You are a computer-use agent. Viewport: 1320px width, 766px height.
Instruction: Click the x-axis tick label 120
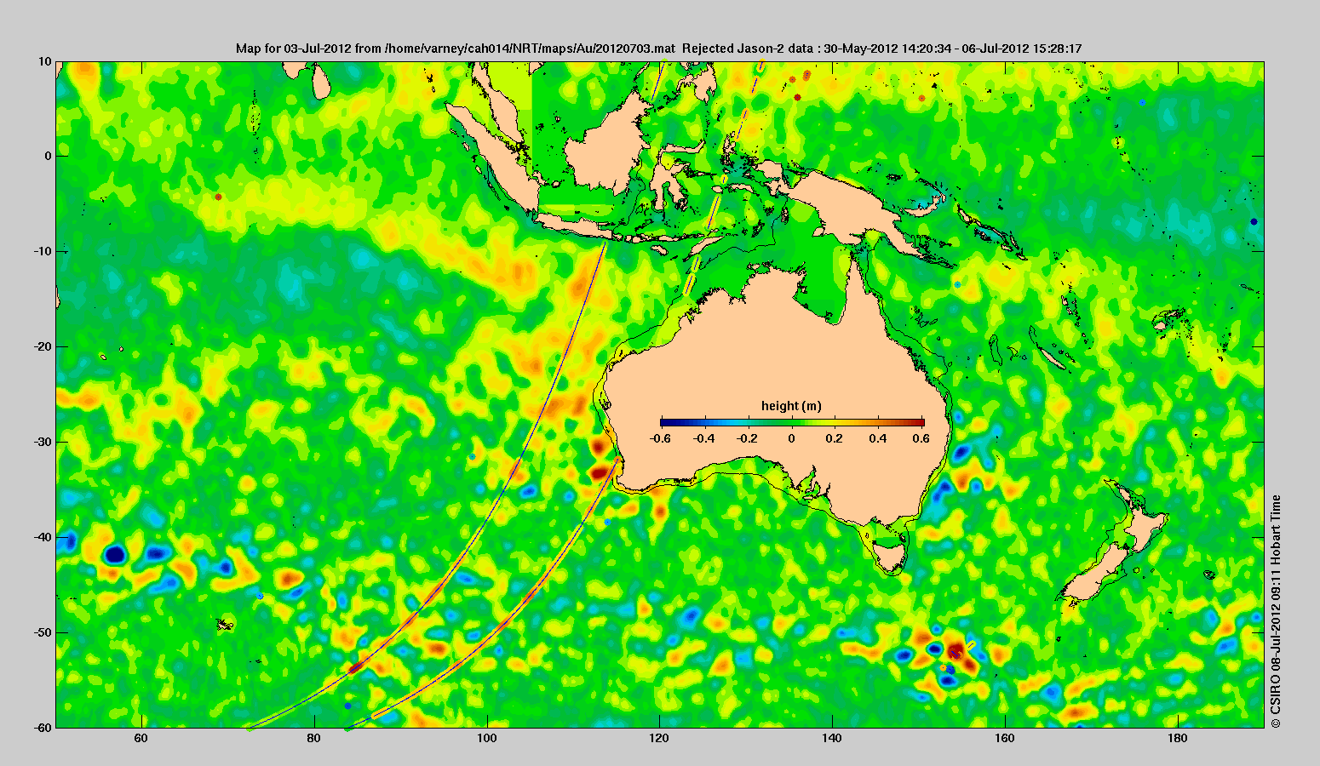pos(659,739)
